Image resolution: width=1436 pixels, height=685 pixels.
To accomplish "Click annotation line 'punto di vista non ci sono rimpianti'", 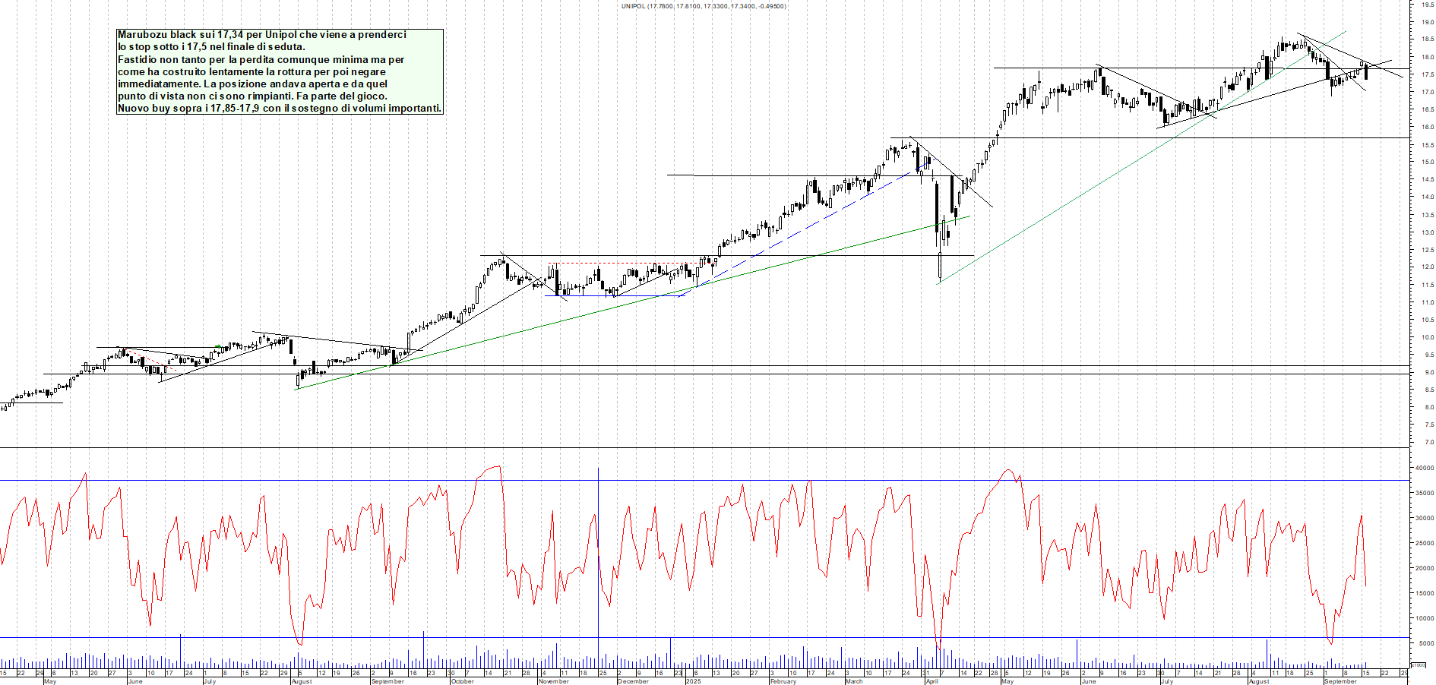I will (x=252, y=96).
